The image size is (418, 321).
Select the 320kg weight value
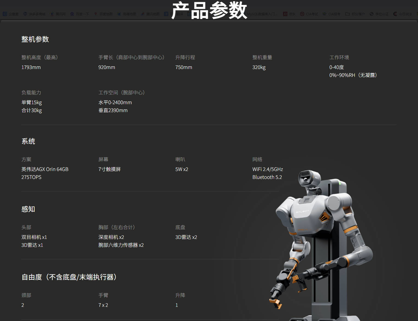point(259,67)
